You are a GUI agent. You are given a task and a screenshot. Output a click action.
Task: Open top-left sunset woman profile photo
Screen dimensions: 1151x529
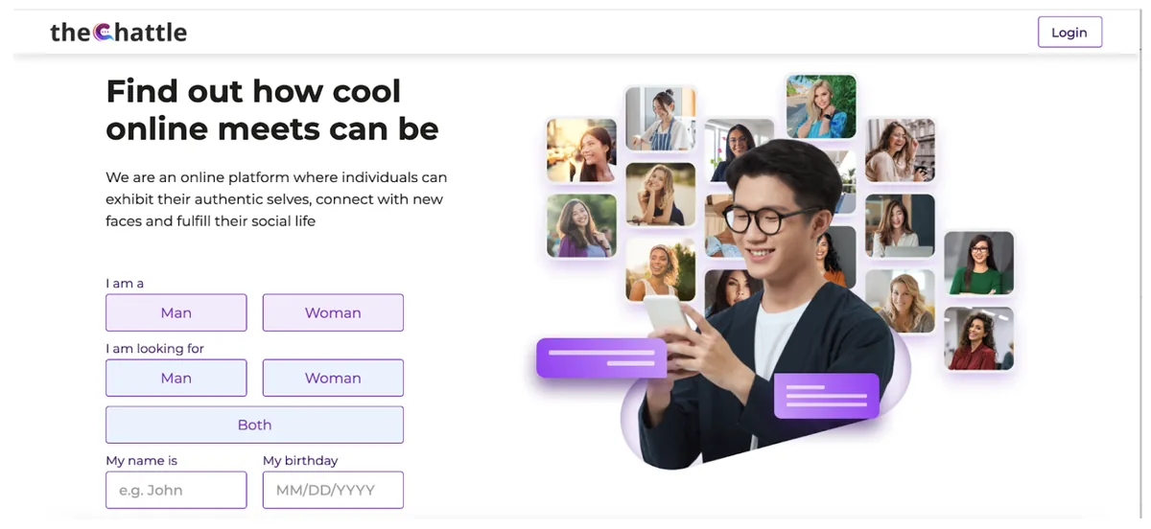coord(581,150)
